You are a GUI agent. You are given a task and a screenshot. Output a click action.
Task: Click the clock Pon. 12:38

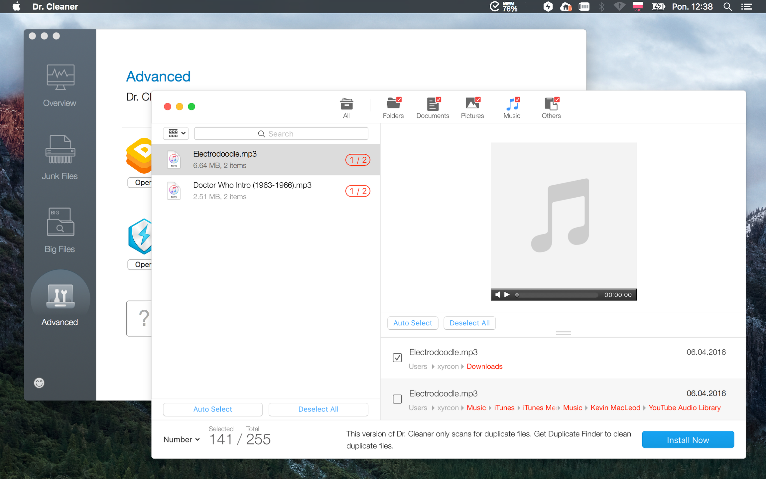(692, 7)
